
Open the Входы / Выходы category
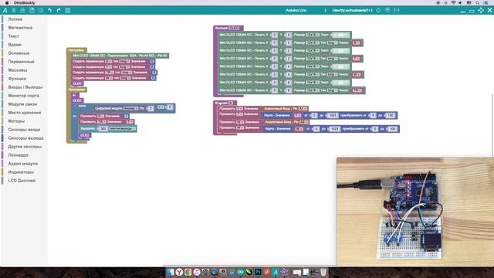point(25,87)
